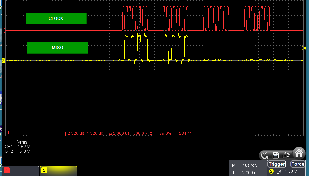The width and height of the screenshot is (309, 176).
Task: Open the 1us/div timebase setting
Action: tap(247, 165)
